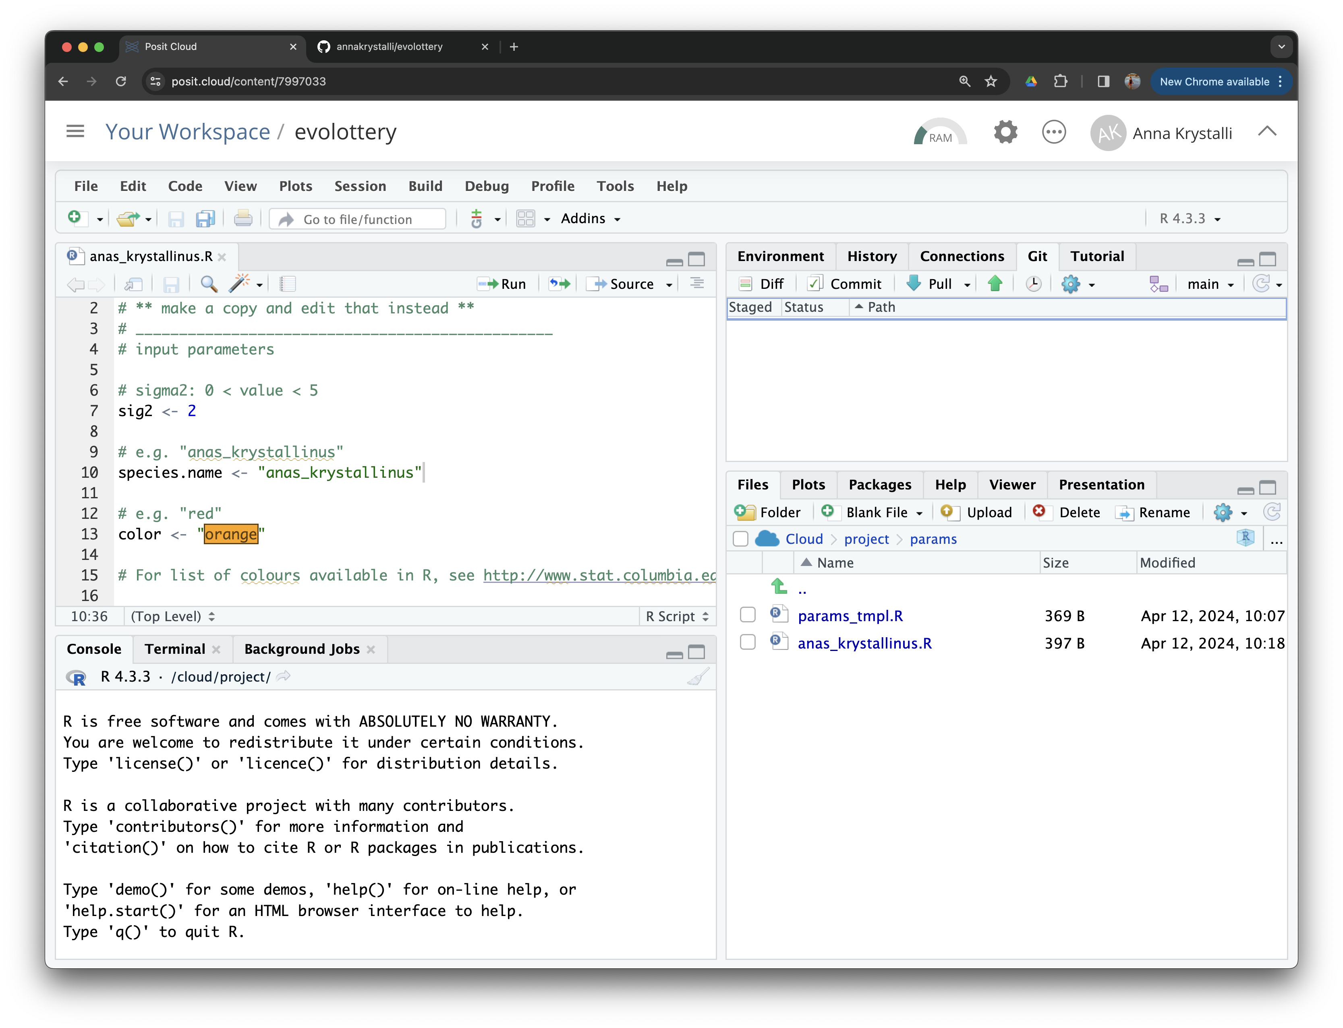Open the R Script file type selector
Viewport: 1343px width, 1028px height.
(677, 616)
